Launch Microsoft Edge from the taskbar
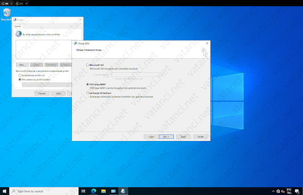The height and width of the screenshot is (195, 303). (x=94, y=191)
